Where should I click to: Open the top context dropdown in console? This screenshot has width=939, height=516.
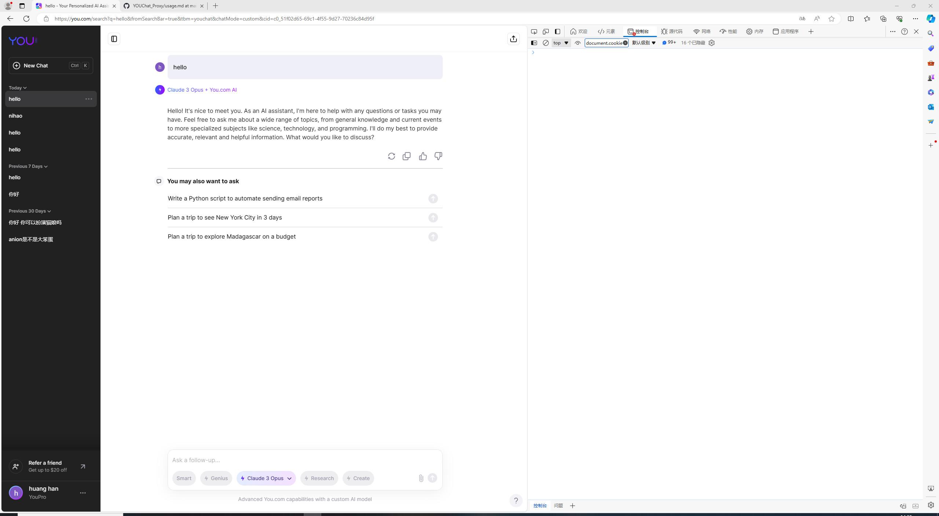(x=561, y=43)
